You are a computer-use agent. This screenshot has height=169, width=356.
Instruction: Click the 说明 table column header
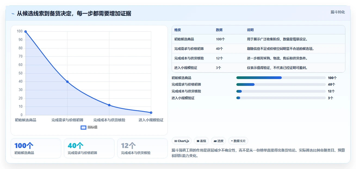(x=250, y=30)
